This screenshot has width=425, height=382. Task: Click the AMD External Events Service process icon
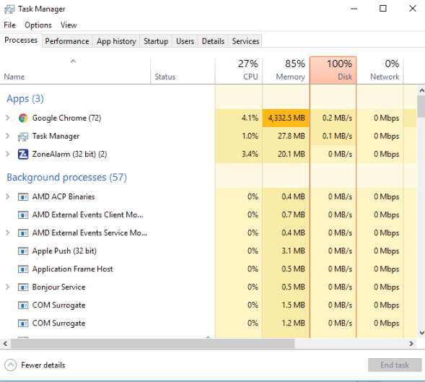23,233
